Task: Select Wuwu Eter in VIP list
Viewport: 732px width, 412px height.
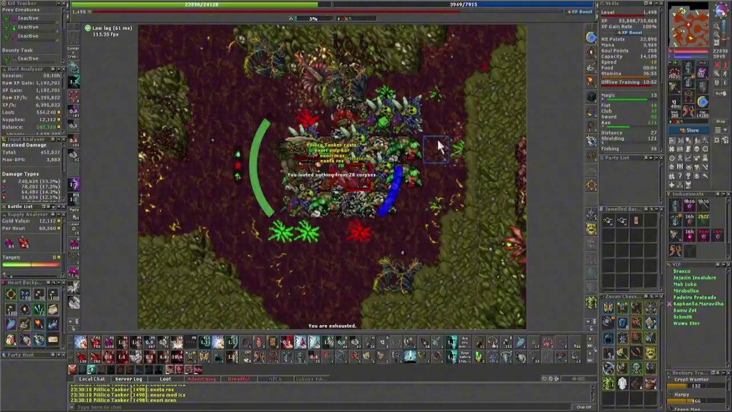Action: (x=686, y=323)
